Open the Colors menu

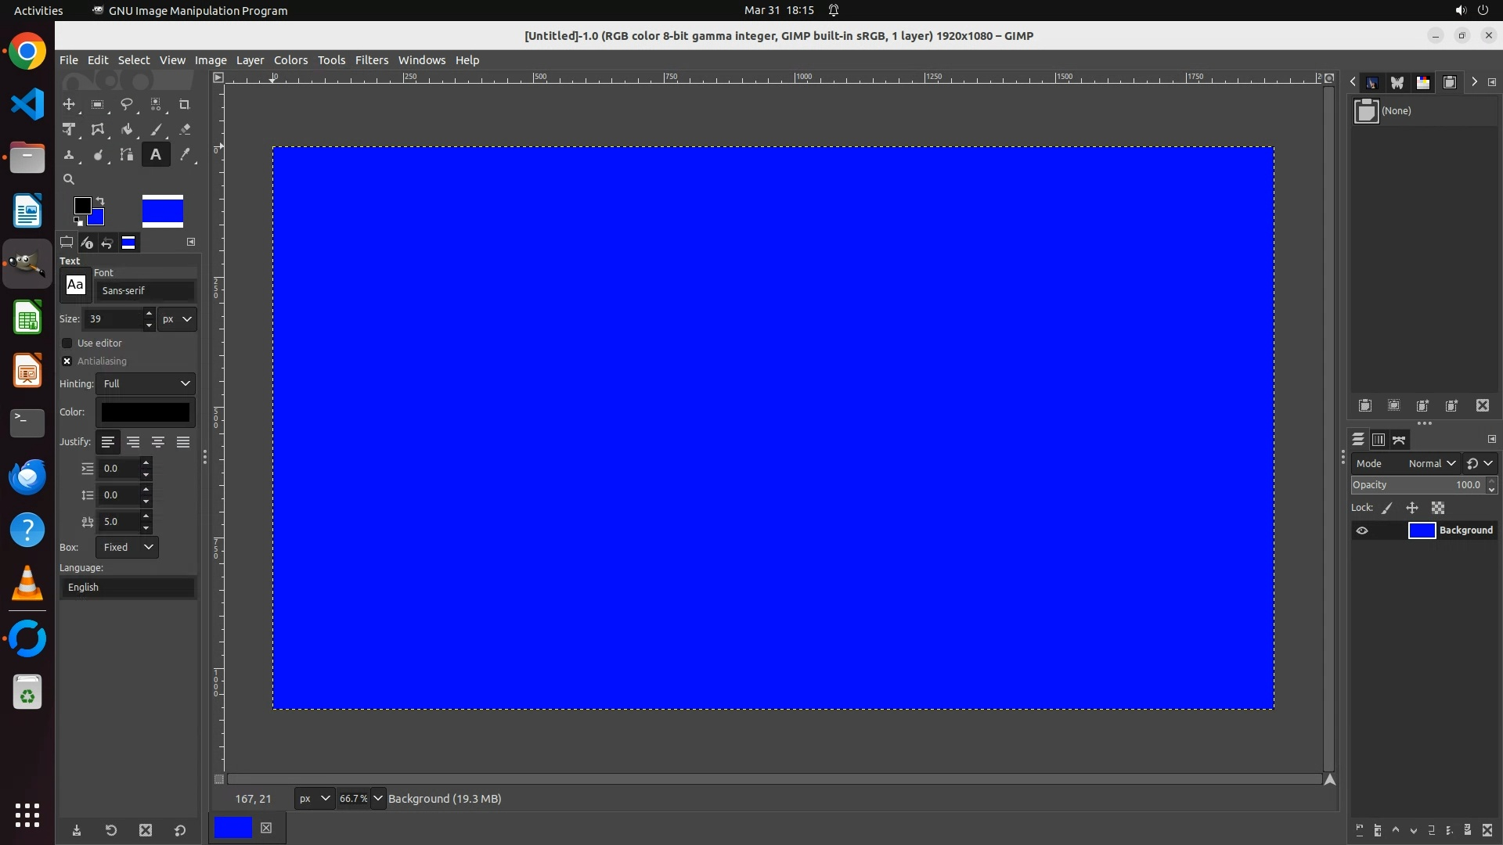click(290, 60)
